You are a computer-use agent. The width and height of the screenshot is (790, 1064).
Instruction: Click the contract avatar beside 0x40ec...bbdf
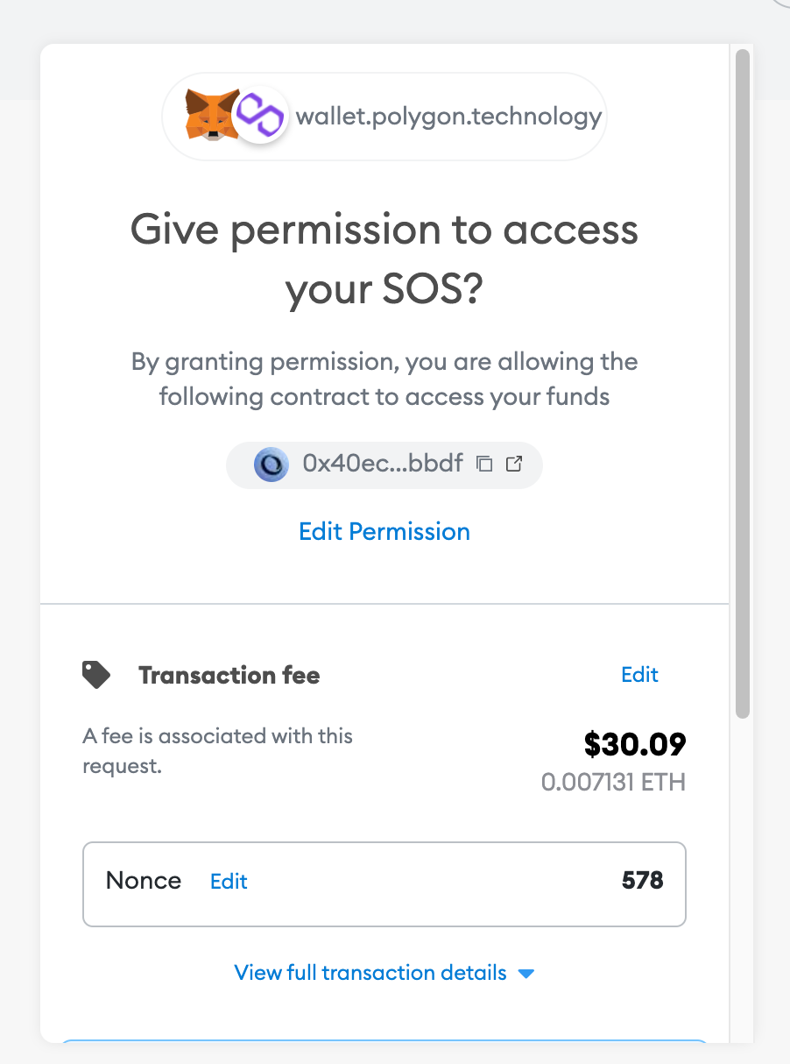272,465
